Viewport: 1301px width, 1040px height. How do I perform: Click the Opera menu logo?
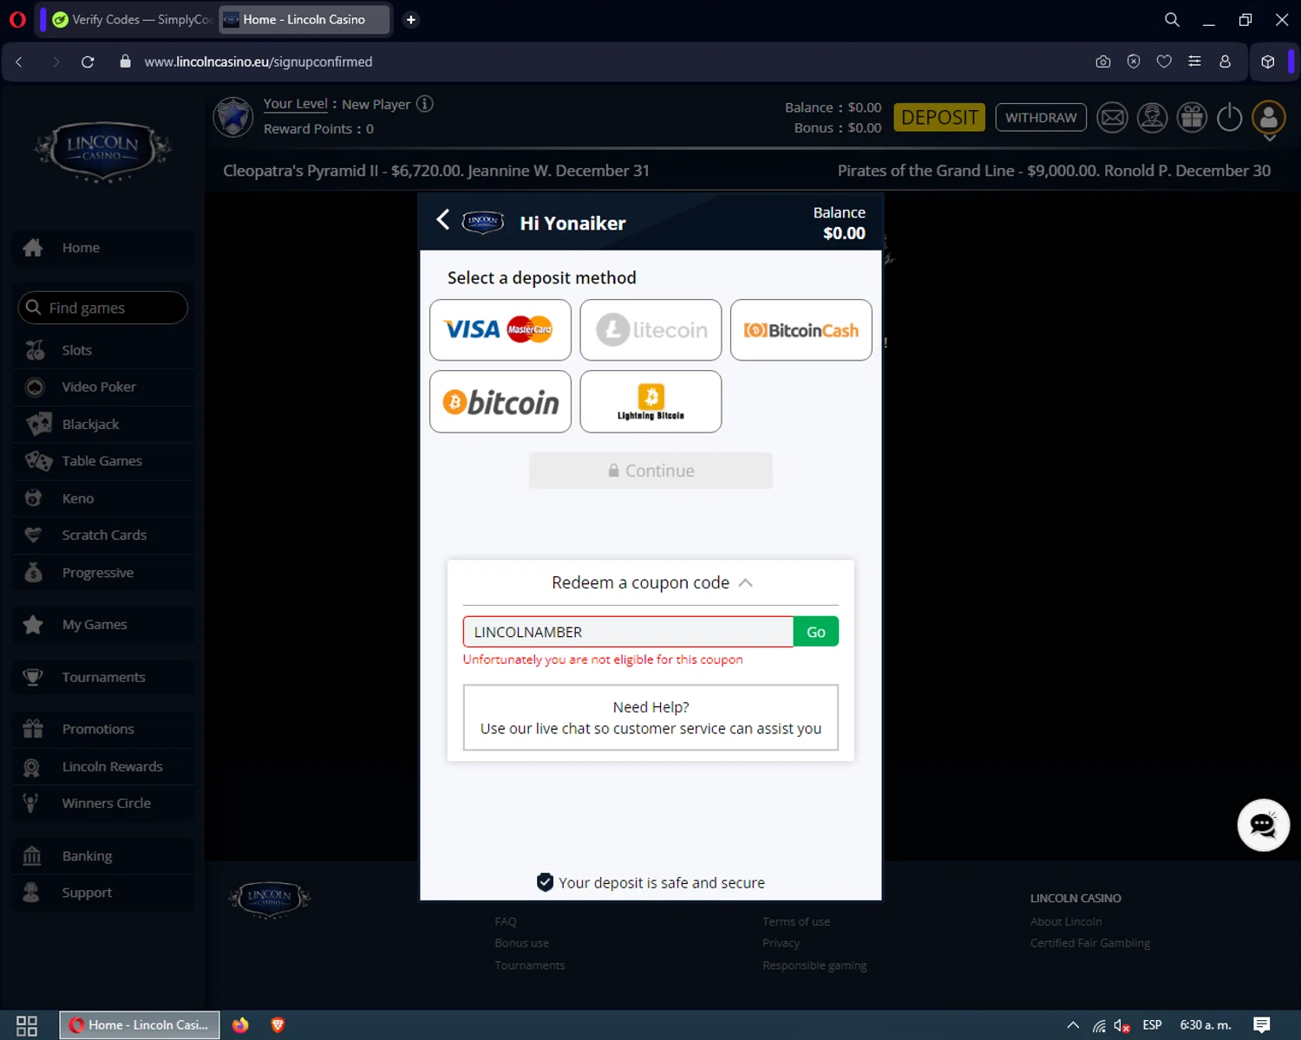click(x=17, y=19)
